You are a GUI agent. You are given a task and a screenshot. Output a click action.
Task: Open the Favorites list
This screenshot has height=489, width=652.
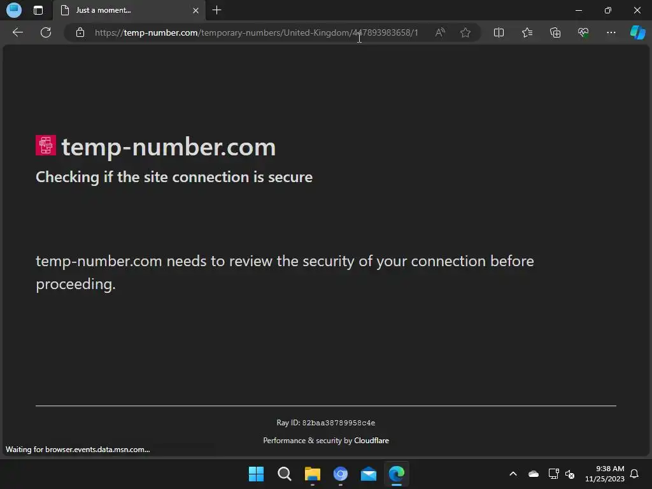527,32
